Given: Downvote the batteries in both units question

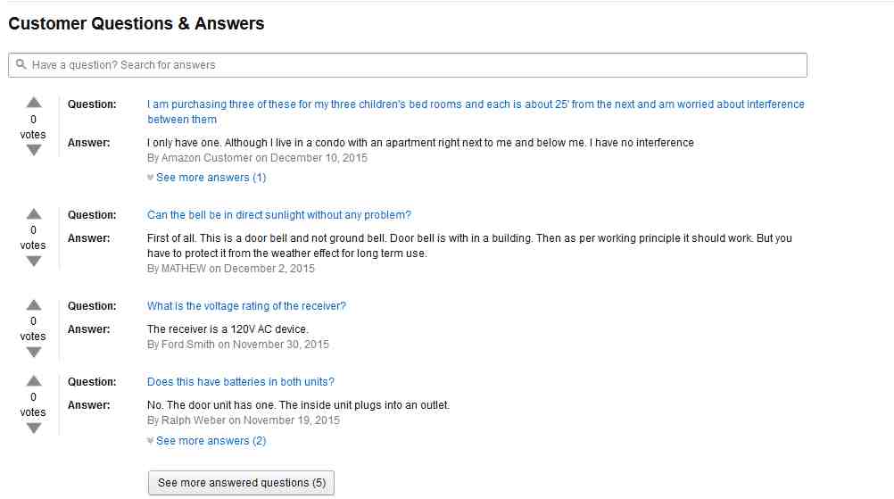Looking at the screenshot, I should [34, 428].
